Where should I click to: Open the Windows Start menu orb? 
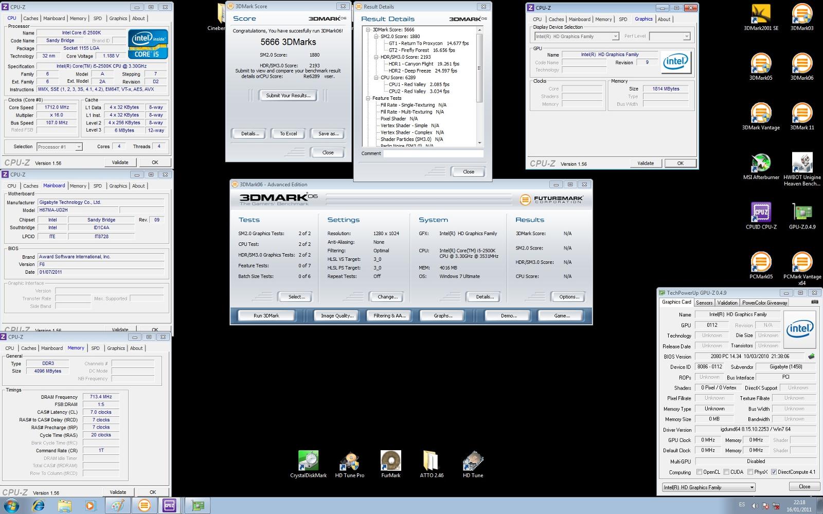(11, 506)
